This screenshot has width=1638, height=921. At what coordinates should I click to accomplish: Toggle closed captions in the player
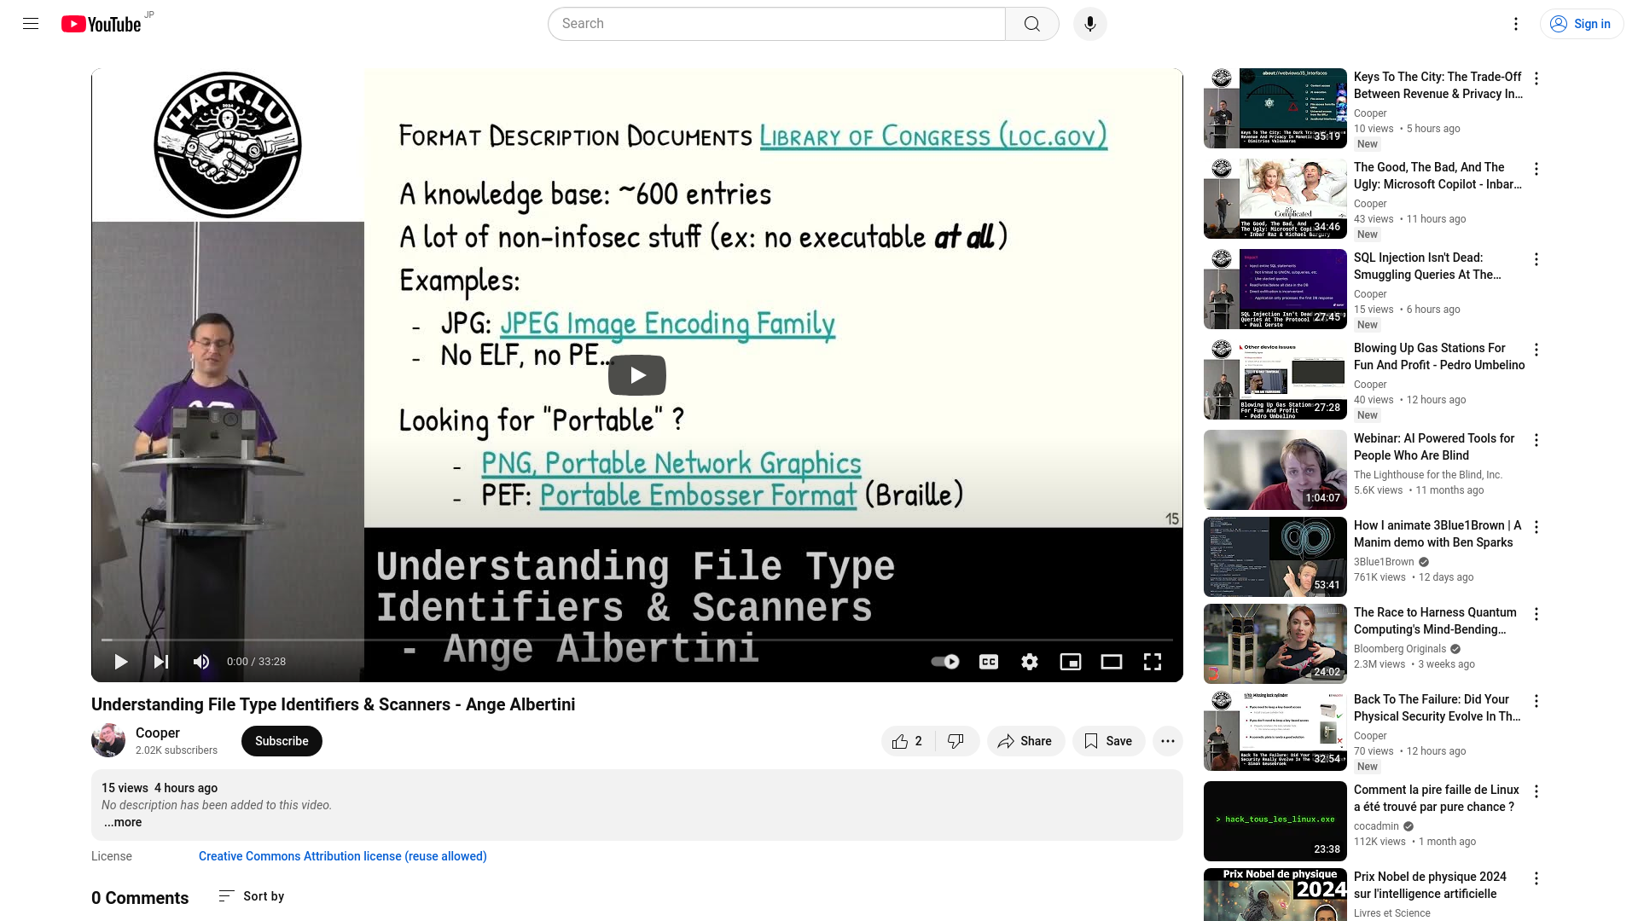(x=989, y=662)
